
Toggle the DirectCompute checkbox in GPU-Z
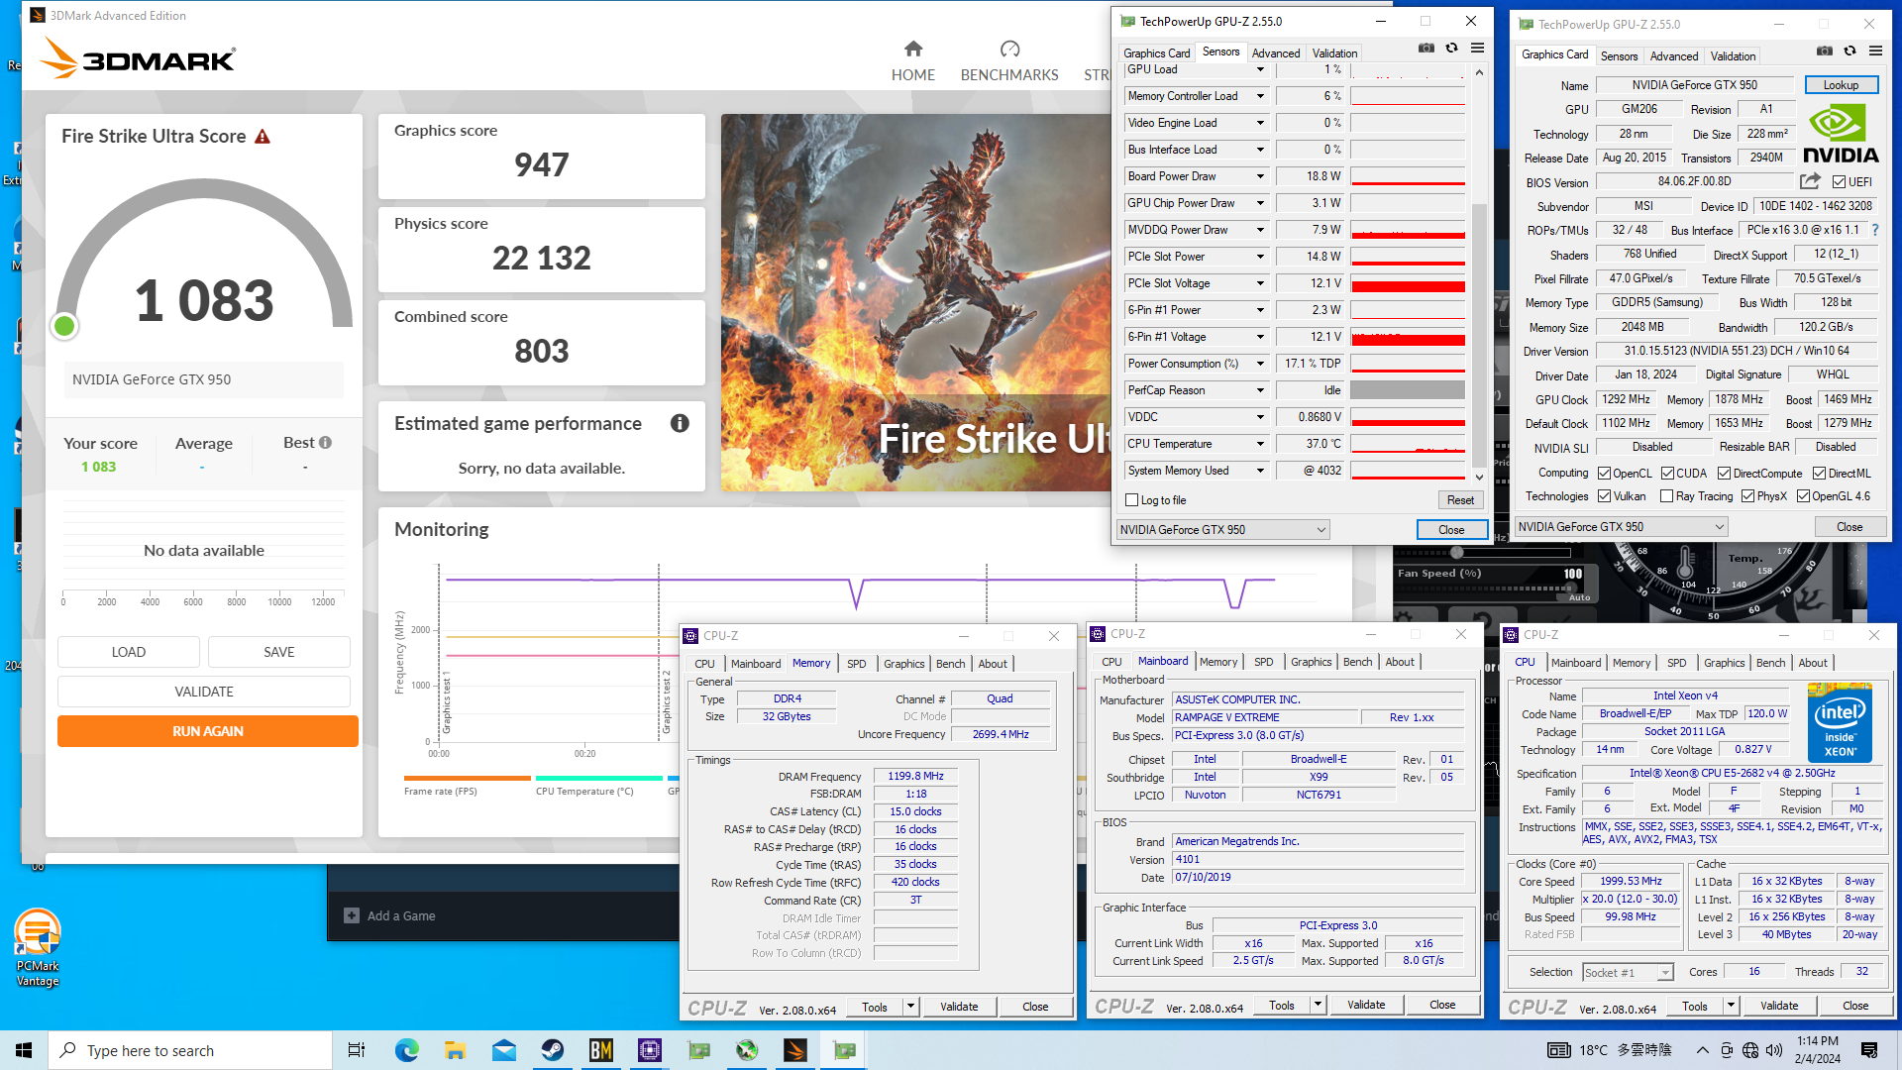pos(1724,474)
